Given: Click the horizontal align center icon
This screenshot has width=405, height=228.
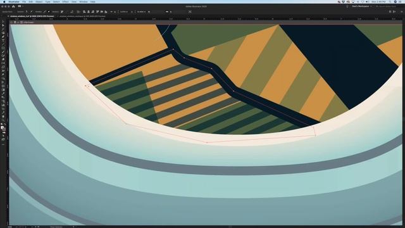Looking at the screenshot, I should coord(89,12).
